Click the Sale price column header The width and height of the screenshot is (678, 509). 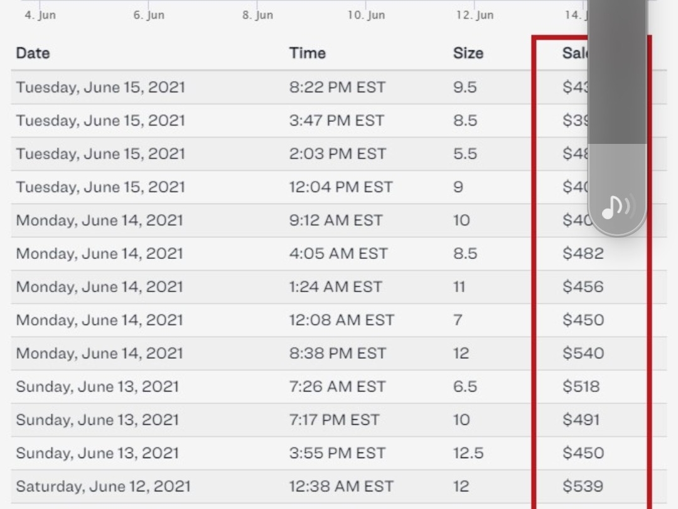[x=575, y=53]
